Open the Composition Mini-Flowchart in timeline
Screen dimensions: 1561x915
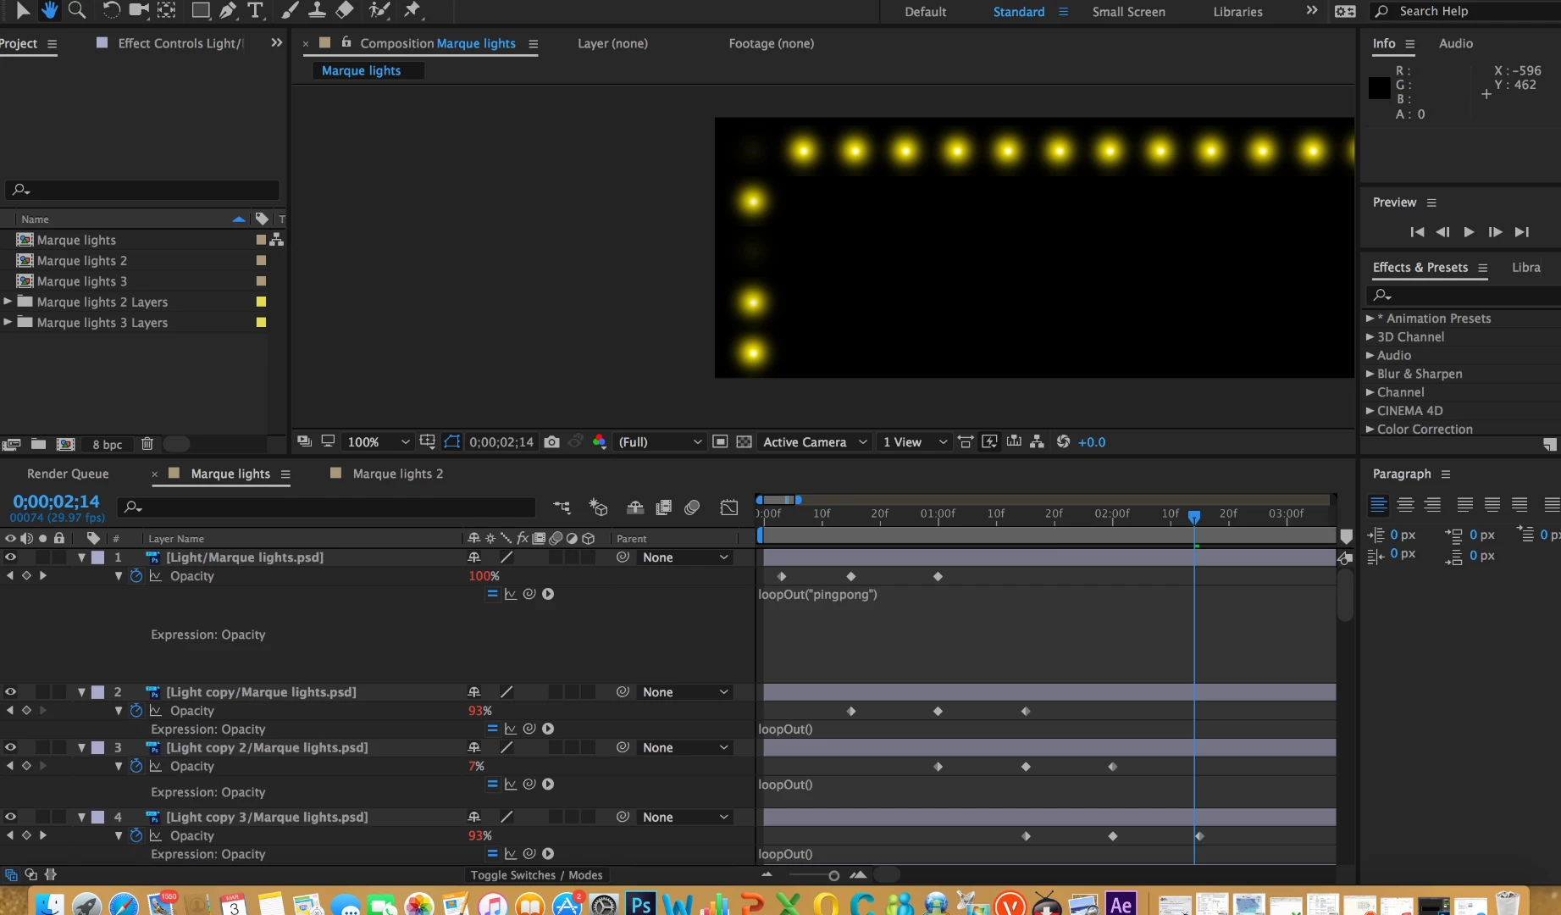click(562, 507)
